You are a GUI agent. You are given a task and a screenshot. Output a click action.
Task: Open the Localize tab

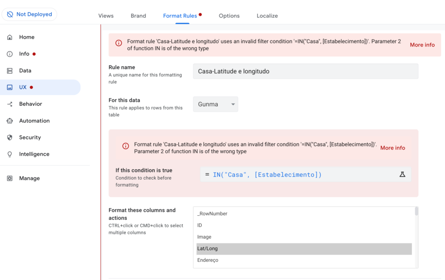pos(267,16)
